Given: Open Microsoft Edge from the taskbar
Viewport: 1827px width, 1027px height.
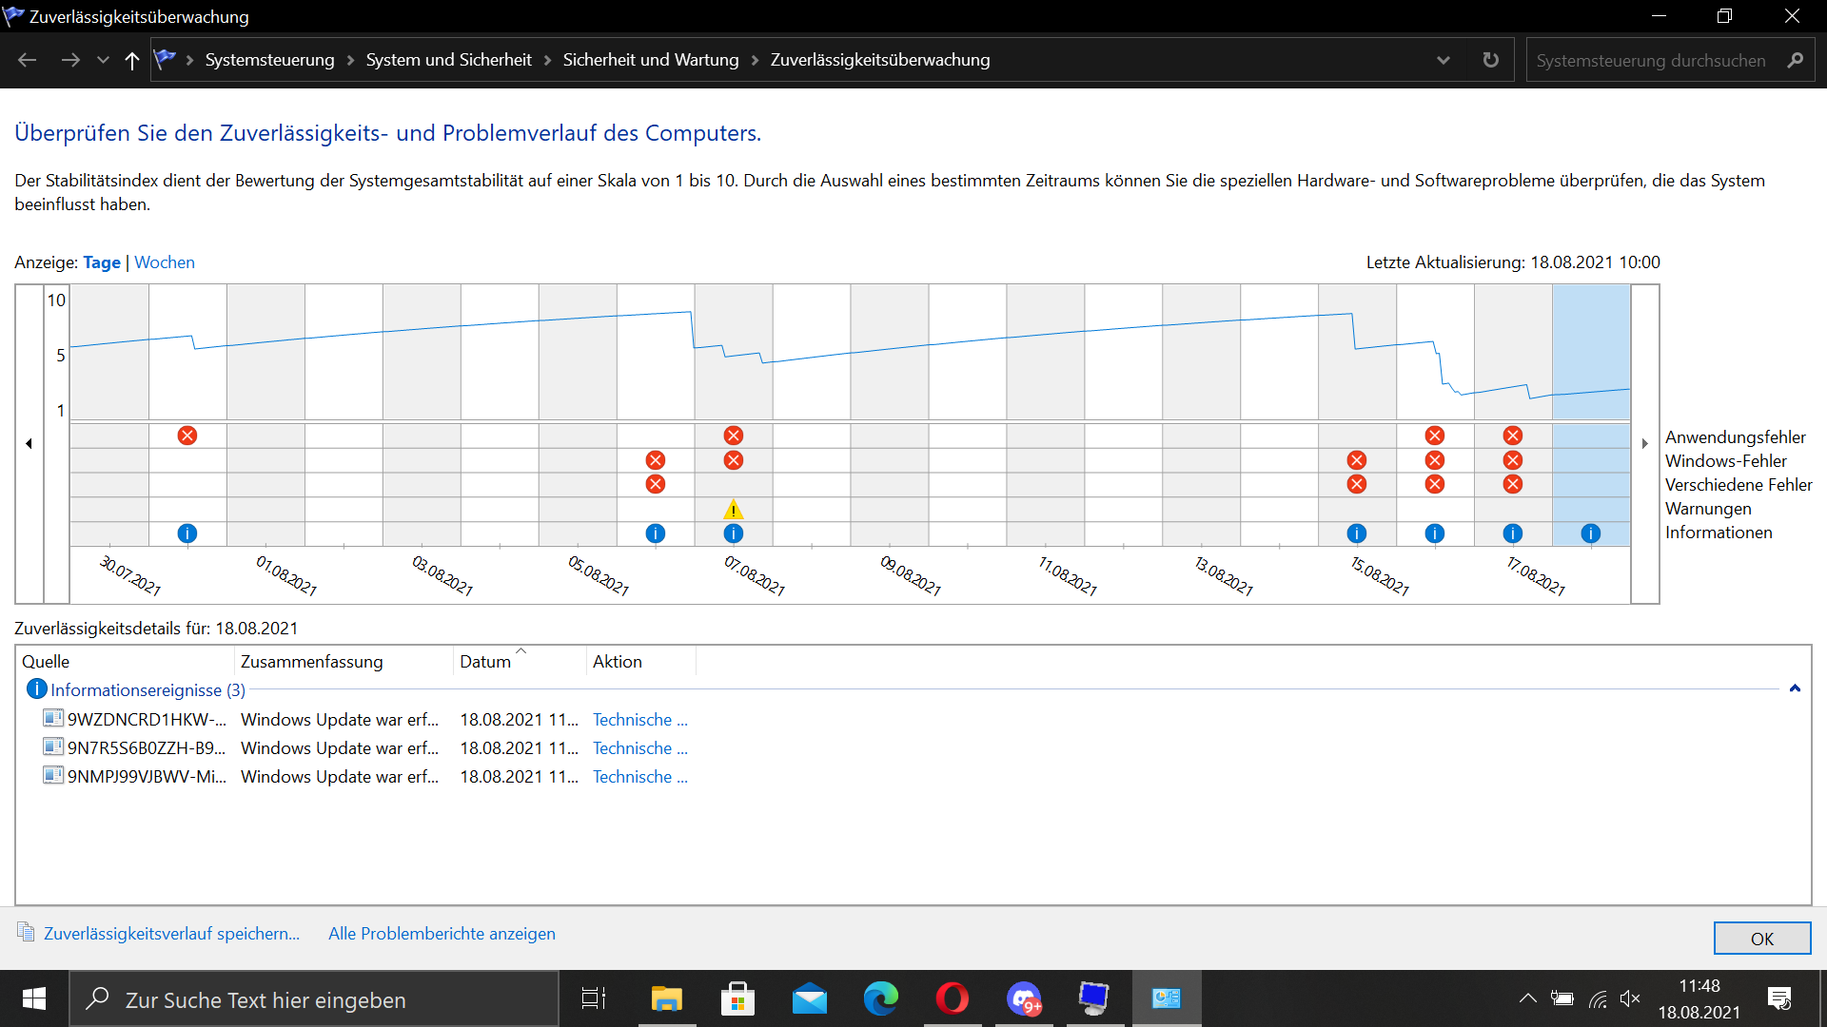Looking at the screenshot, I should click(880, 998).
